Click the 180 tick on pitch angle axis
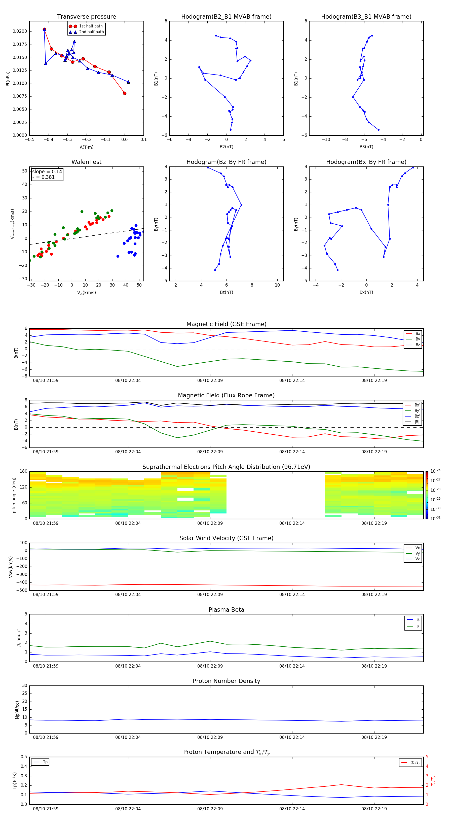 pos(24,471)
